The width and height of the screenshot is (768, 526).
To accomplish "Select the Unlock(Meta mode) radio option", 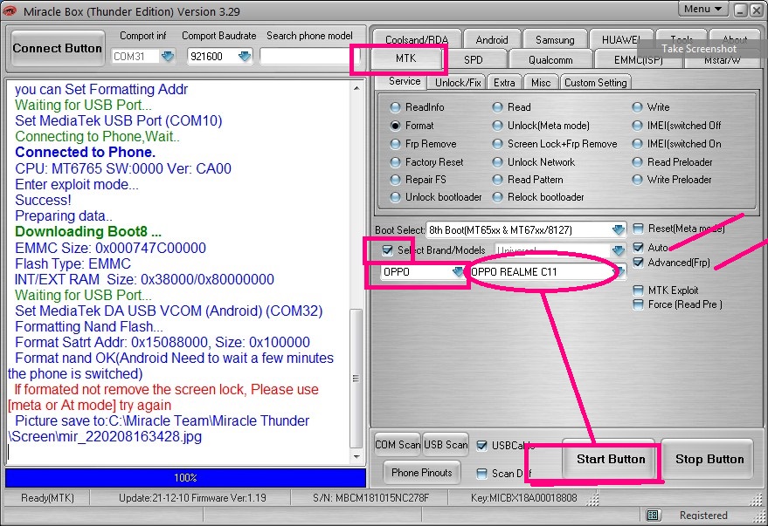I will tap(498, 126).
